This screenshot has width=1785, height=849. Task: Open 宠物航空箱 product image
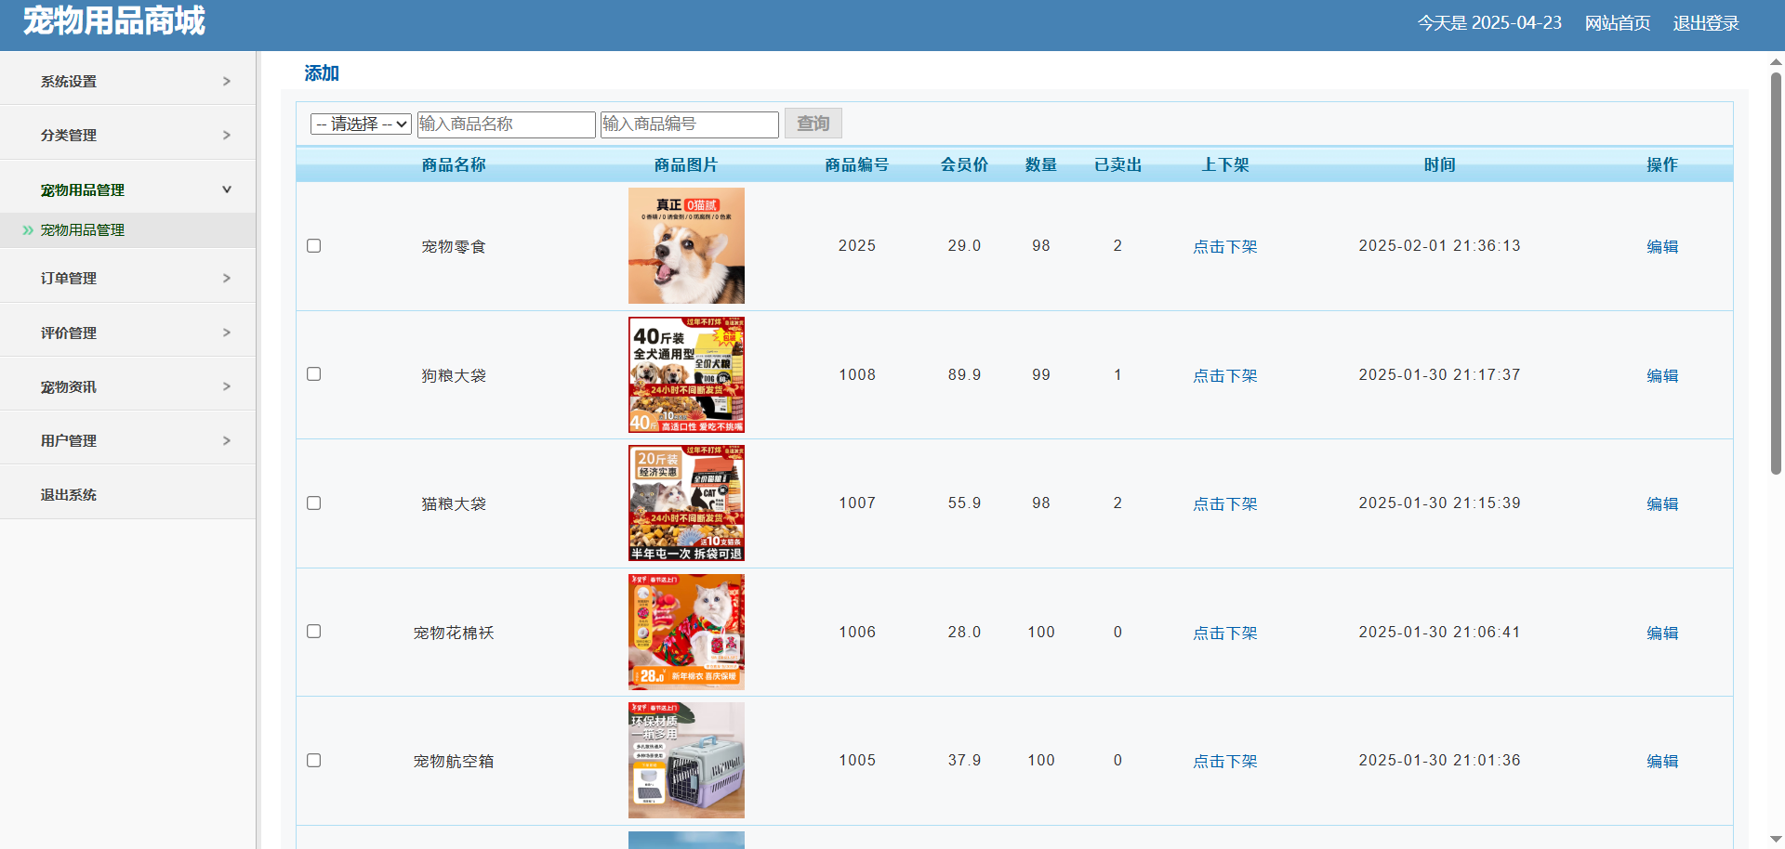coord(686,761)
